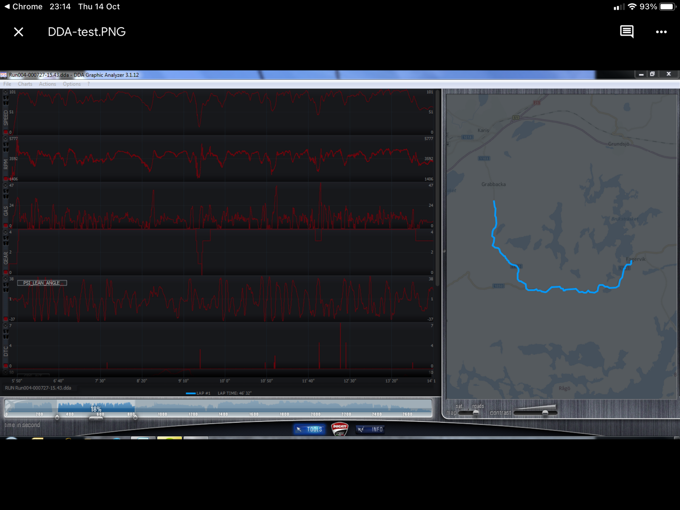Open the three-dots more options menu

661,32
